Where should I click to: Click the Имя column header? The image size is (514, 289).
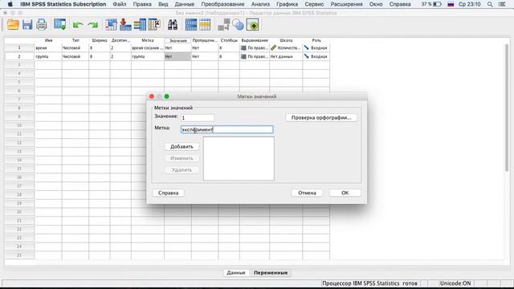point(48,40)
